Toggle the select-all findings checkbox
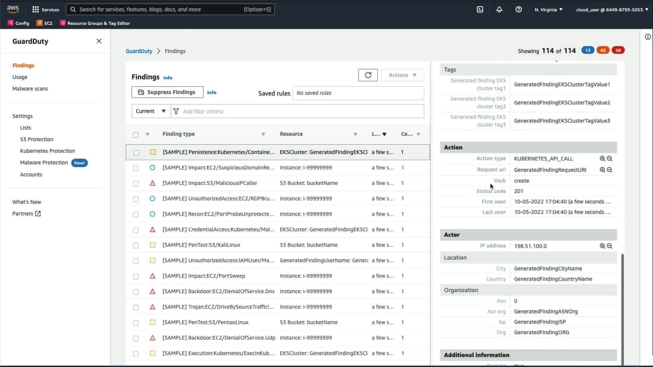 (x=136, y=135)
